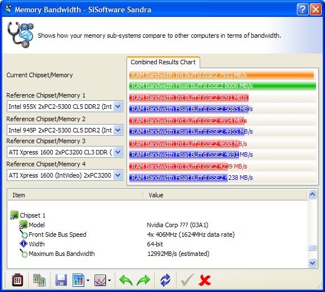This screenshot has height=292, width=325.
Task: Open the line graph view icon
Action: (x=100, y=280)
